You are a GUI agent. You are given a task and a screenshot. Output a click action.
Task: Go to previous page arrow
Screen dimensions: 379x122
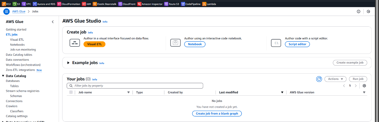(344, 86)
